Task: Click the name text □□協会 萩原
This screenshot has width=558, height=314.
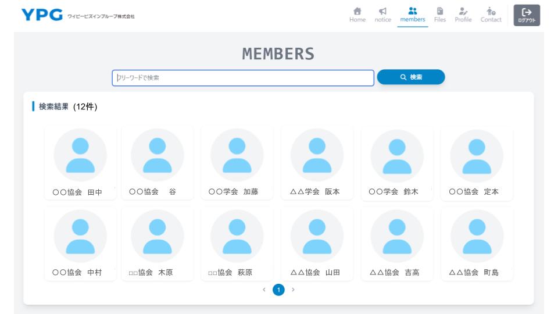Action: pos(230,272)
